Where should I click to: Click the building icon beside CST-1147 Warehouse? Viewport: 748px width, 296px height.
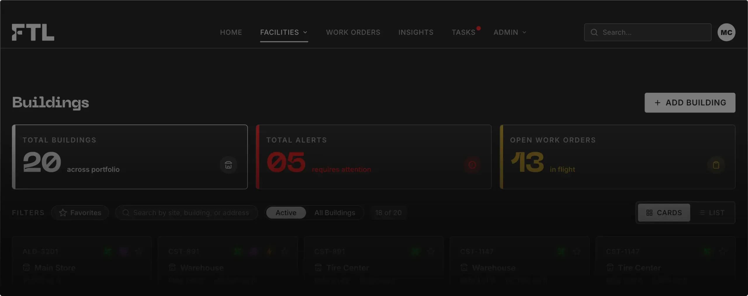464,267
